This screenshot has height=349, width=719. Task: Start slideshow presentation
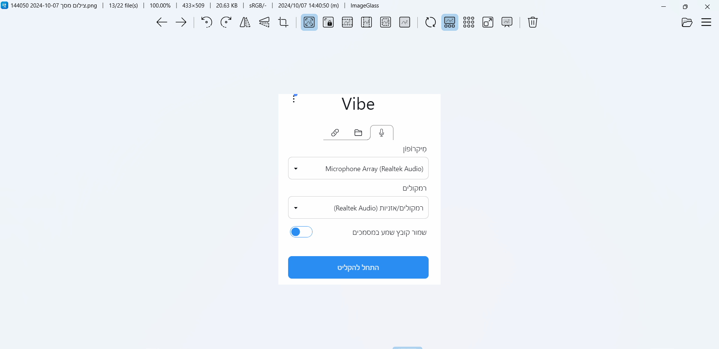[507, 22]
